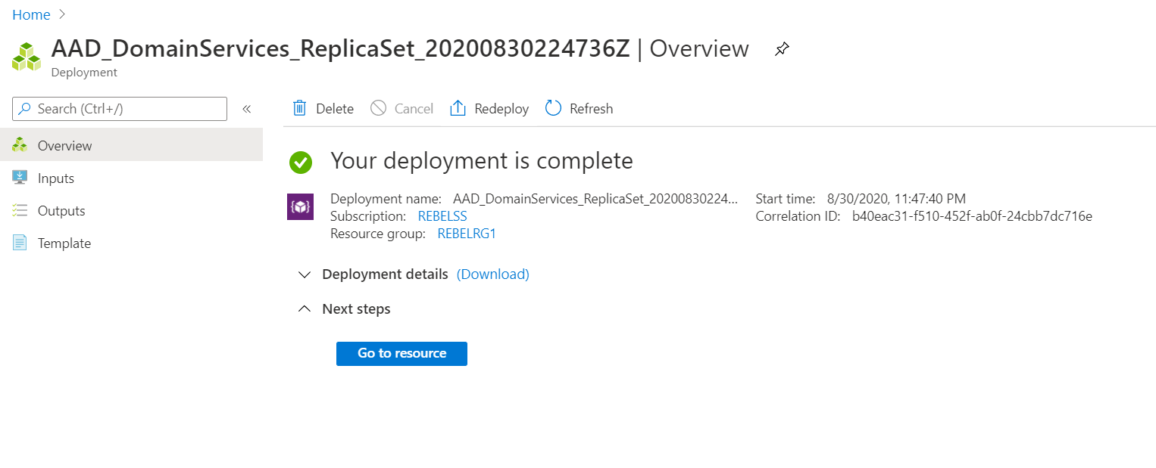1156x468 pixels.
Task: Click the Home breadcrumb link
Action: coord(31,15)
